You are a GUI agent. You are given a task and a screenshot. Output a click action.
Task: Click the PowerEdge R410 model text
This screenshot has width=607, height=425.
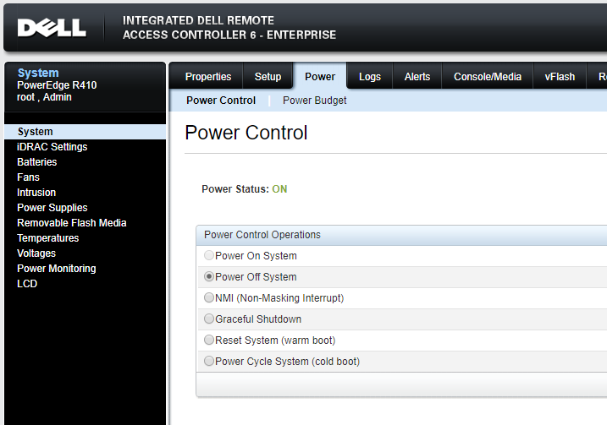click(57, 85)
